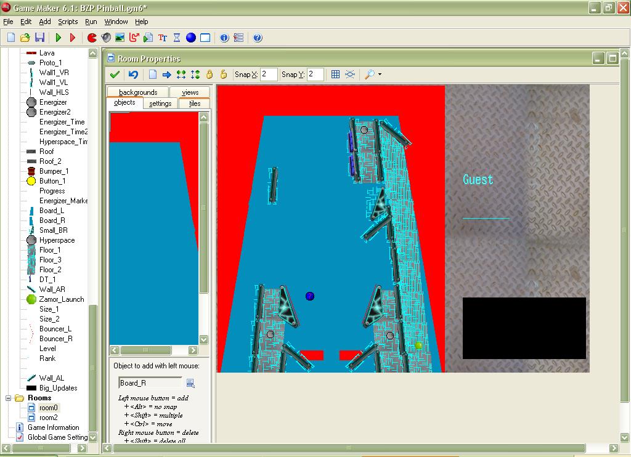Save the game with floppy icon

coord(39,38)
